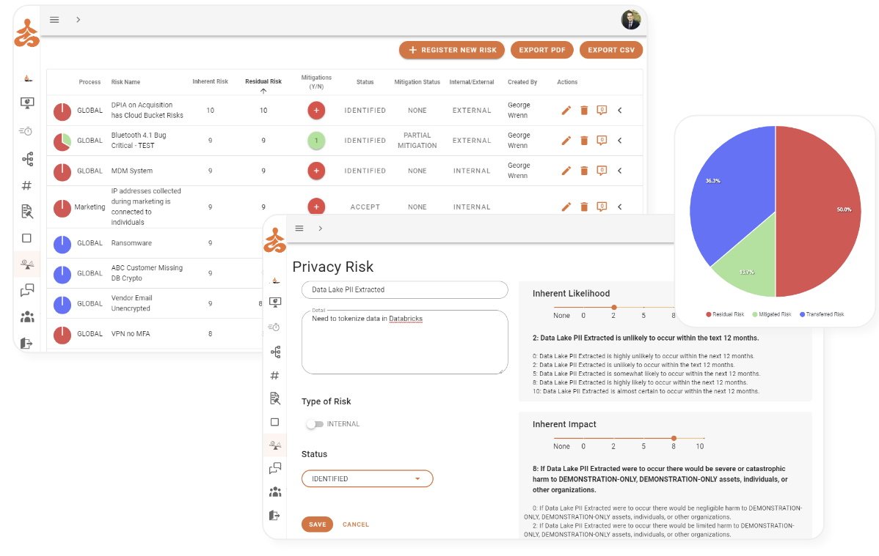Expand the MDM System row chevron
Screen dimensions: 879x556
coord(619,171)
